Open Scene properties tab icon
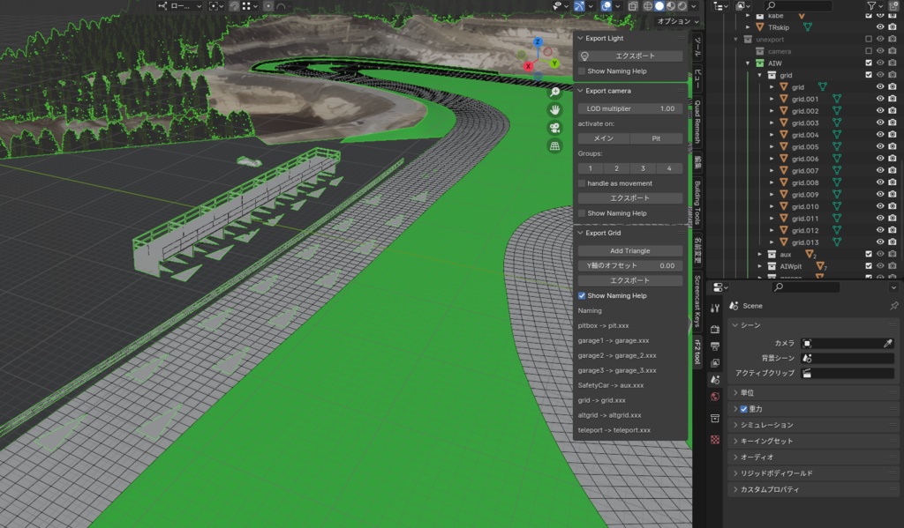Screen dimensions: 904x528 [715, 379]
